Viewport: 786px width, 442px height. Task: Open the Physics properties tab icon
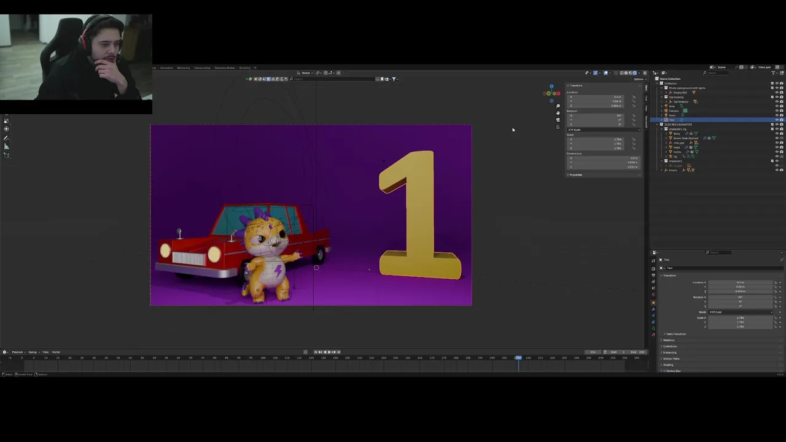tap(653, 316)
